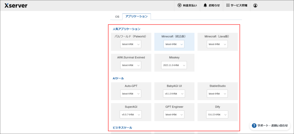Viewport: 294px width, 134px height.
Task: Open BabyAGI UI v0.1.0-64bit dropdown
Action: point(174,94)
